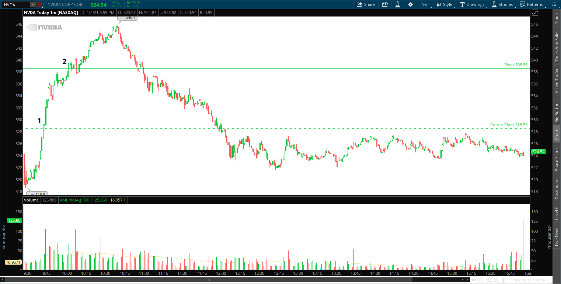The image size is (561, 284).
Task: Click the L: 523.92 low value
Action: click(x=168, y=13)
